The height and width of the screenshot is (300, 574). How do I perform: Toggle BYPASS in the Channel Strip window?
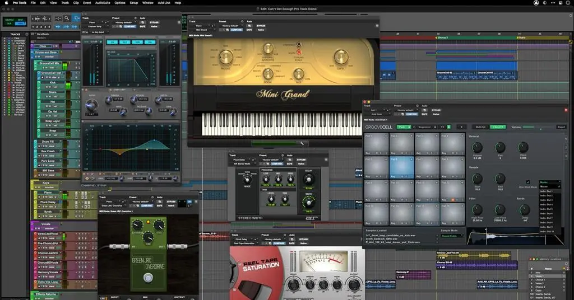pos(154,22)
